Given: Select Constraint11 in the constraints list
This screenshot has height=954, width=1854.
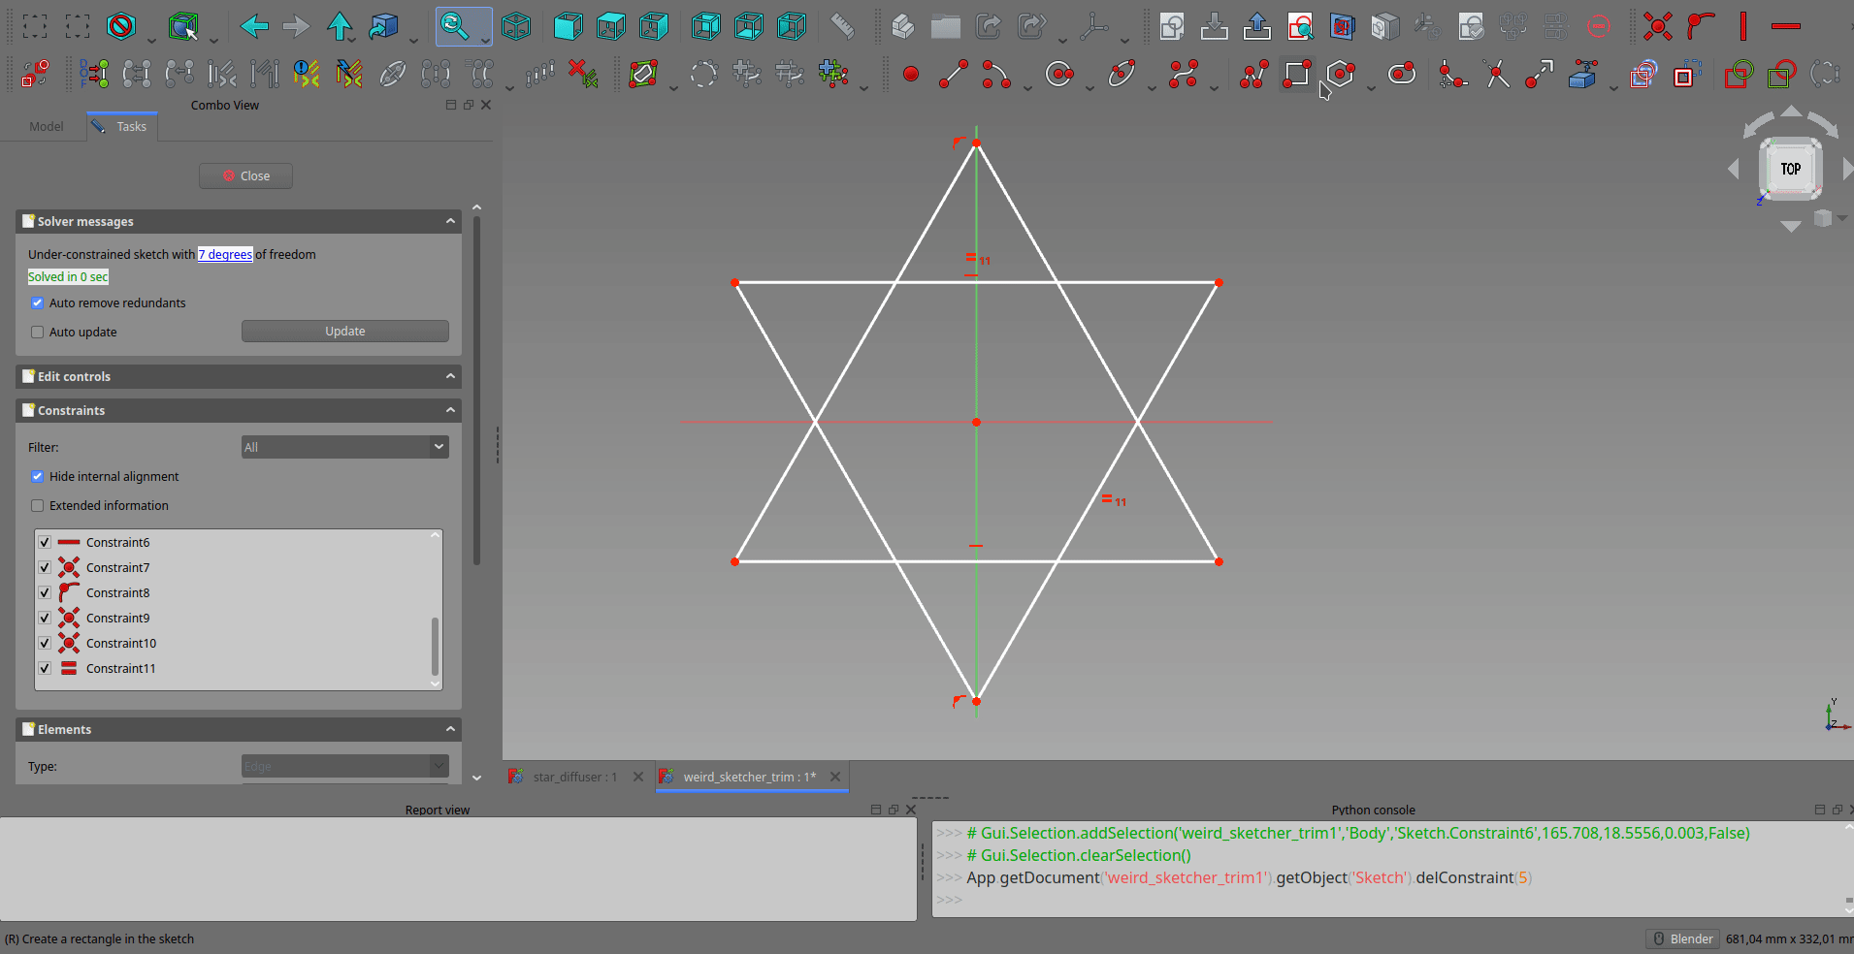Looking at the screenshot, I should coord(120,669).
